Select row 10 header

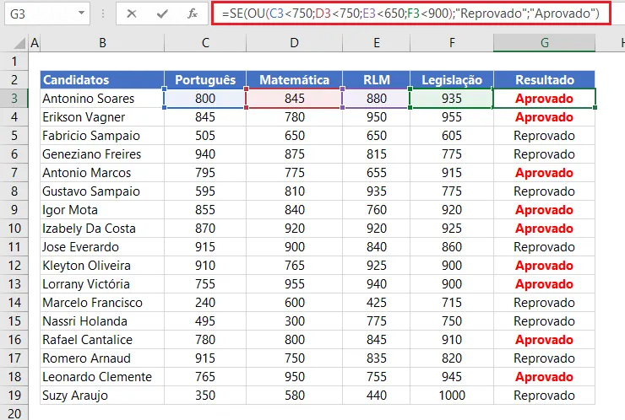14,228
